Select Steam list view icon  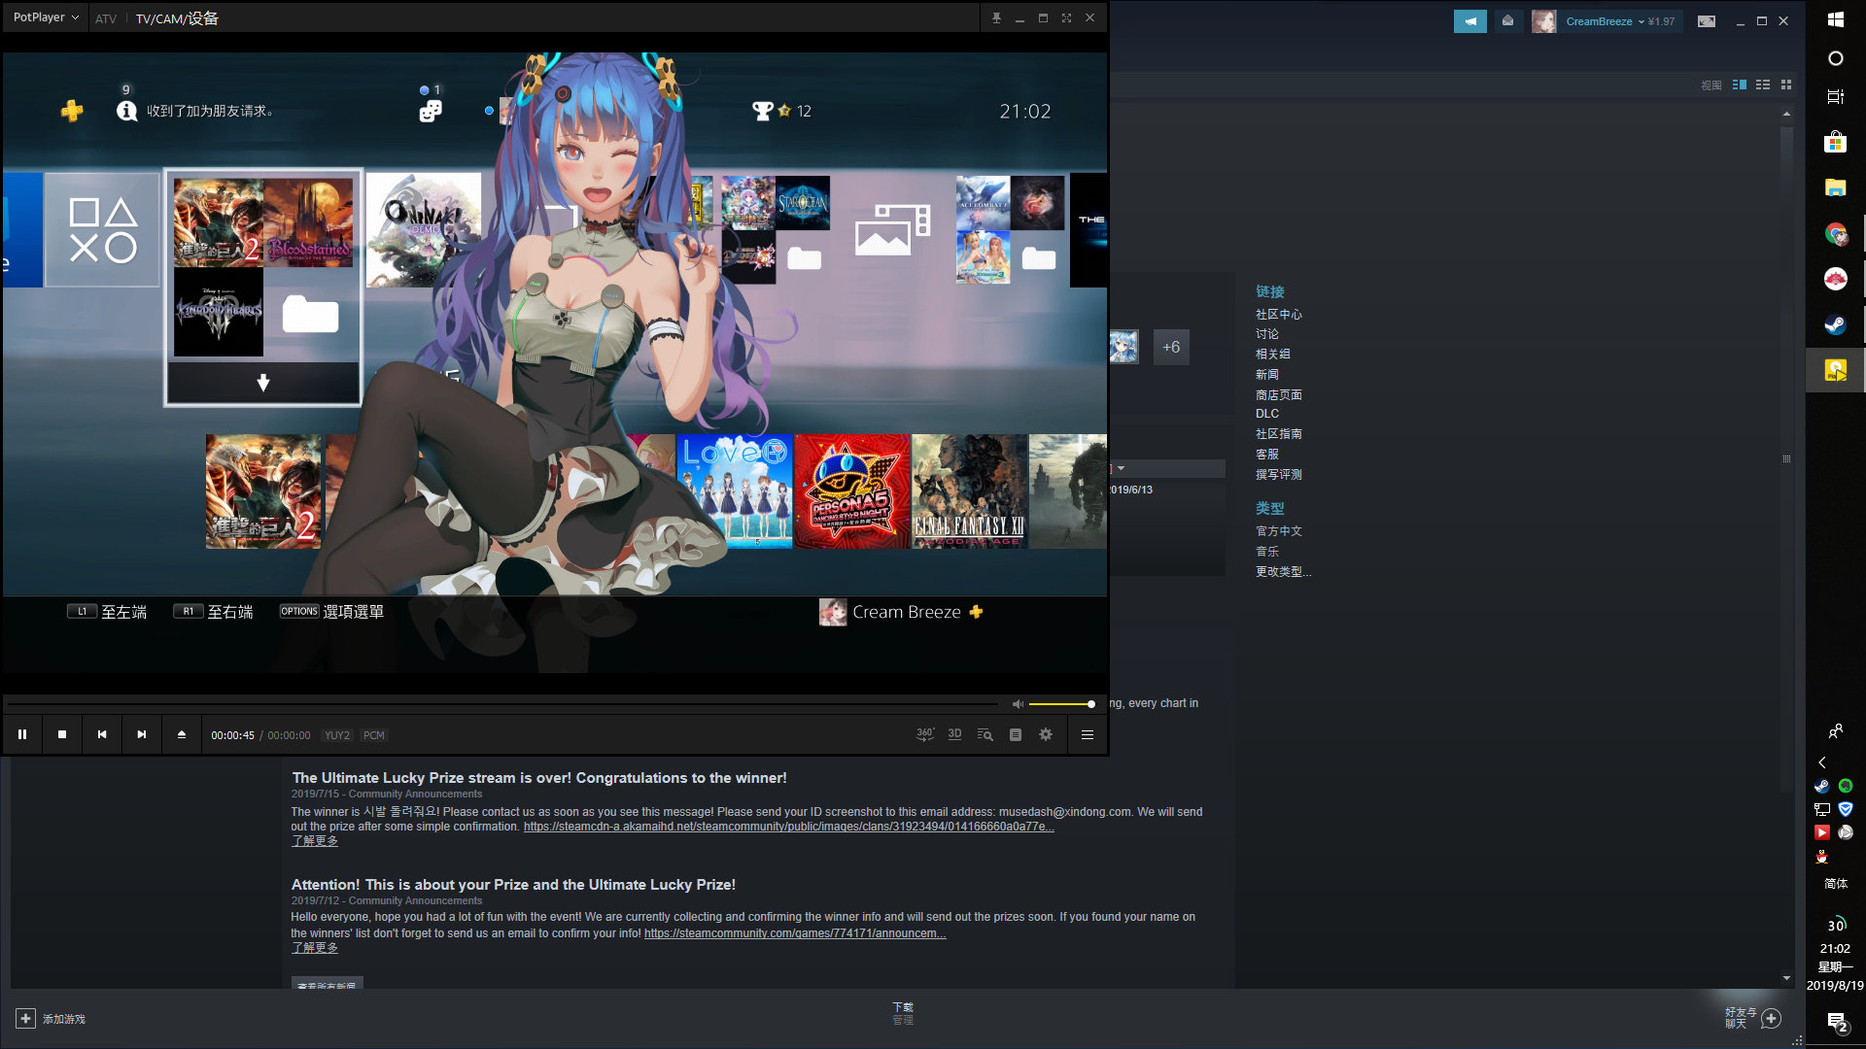1763,85
